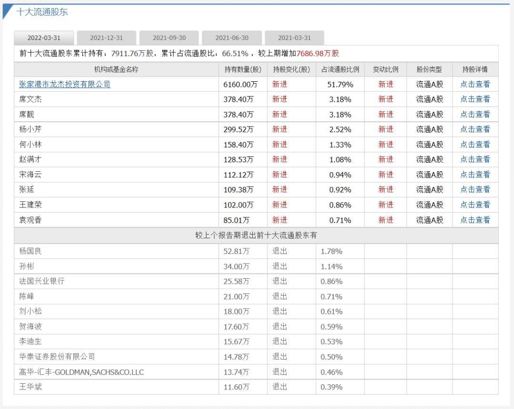Click the 占流通股比例 column header
Image resolution: width=514 pixels, height=409 pixels.
click(340, 69)
